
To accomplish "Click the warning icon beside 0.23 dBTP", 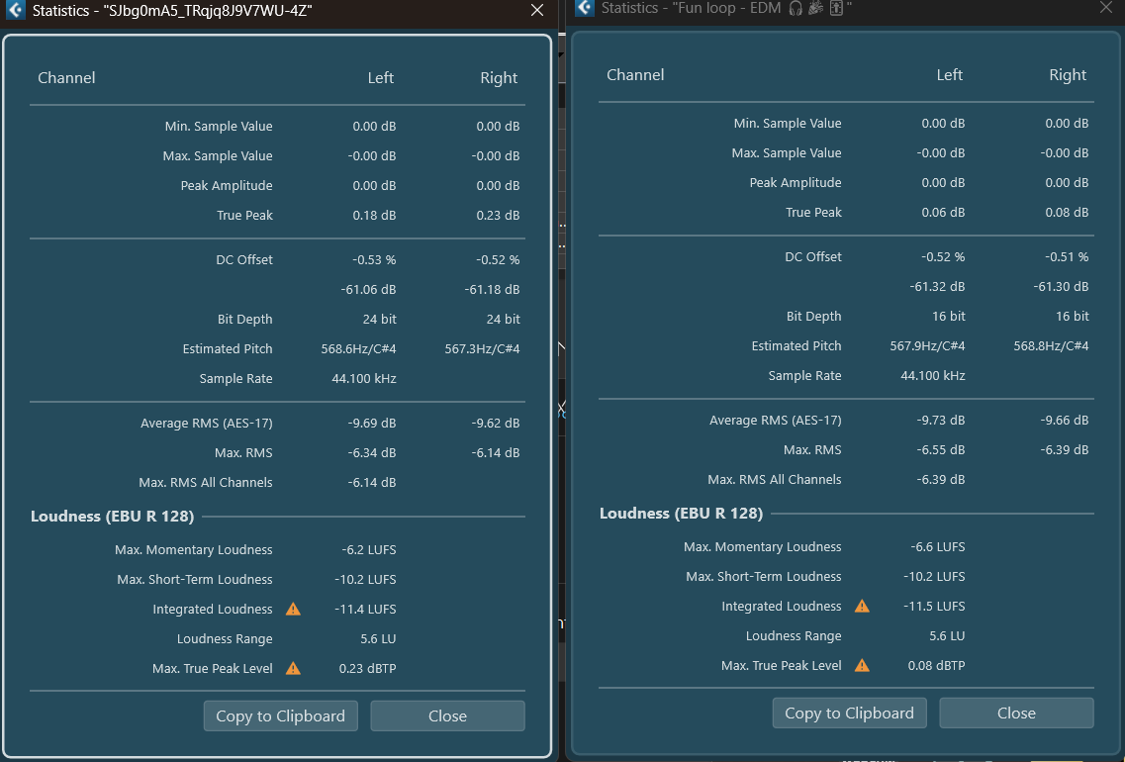I will 293,669.
